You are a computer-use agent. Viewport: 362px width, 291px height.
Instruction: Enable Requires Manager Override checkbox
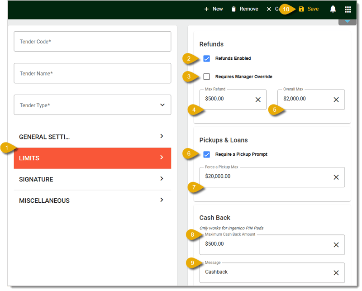pyautogui.click(x=207, y=76)
